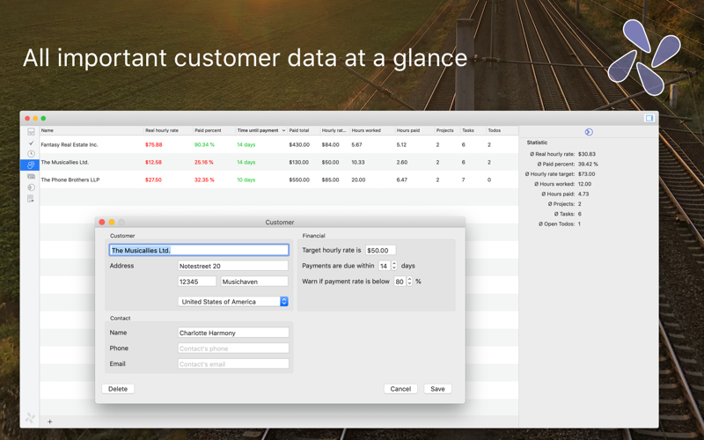Click the Ø Paid percent 39.42 % statistic
Screen dimensions: 704x440
(568, 164)
